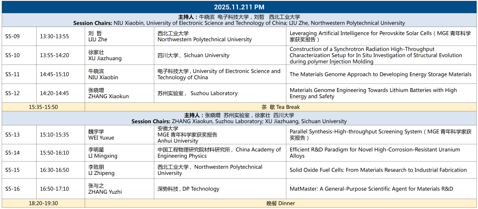Select session code S5-09
This screenshot has height=209, width=478.
(12, 36)
